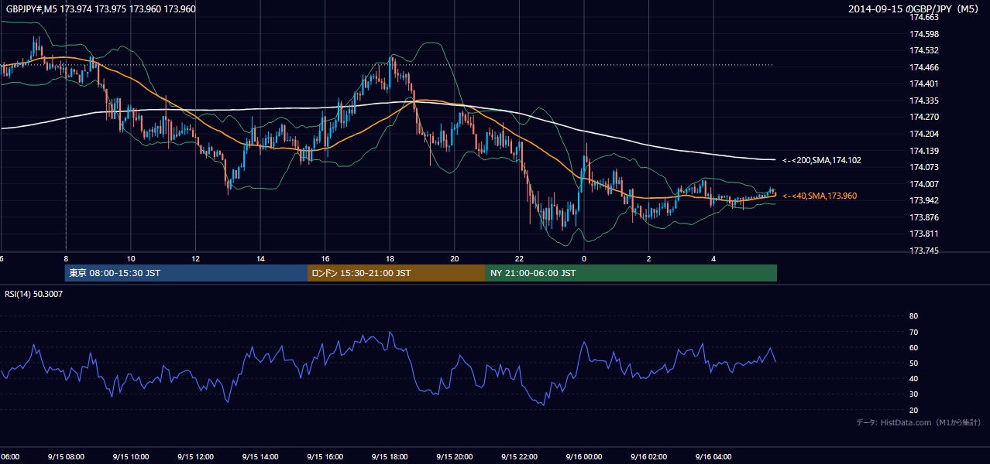This screenshot has height=464, width=990.
Task: Click the 9/16 02:00 time axis label
Action: coord(649,456)
